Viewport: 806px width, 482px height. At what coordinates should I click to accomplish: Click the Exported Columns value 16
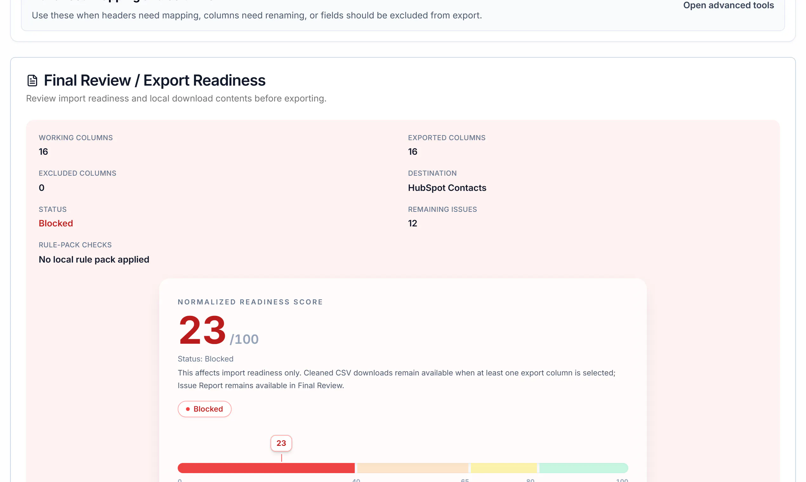point(413,152)
